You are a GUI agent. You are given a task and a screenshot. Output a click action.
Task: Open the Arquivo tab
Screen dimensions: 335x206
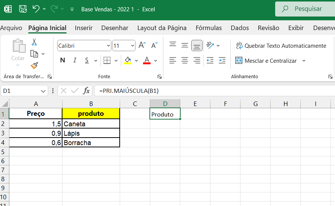11,28
